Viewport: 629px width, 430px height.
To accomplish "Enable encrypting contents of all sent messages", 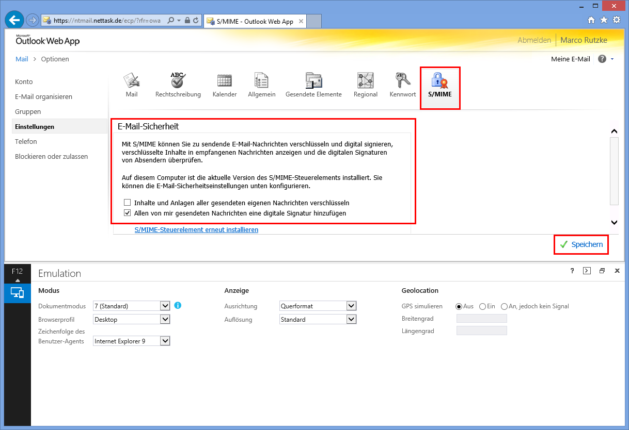I will pos(127,203).
